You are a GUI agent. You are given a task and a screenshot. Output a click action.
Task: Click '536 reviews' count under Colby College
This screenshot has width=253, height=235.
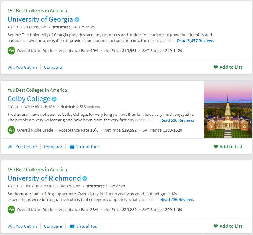pyautogui.click(x=90, y=107)
